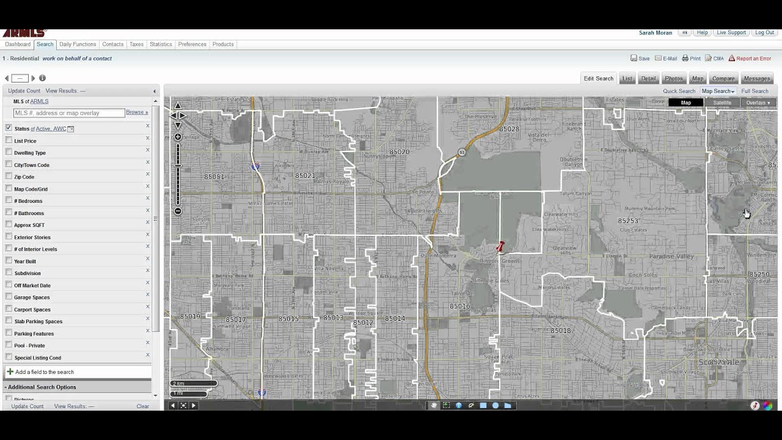The width and height of the screenshot is (782, 440).
Task: Click the red pushpin marker on map
Action: click(500, 246)
